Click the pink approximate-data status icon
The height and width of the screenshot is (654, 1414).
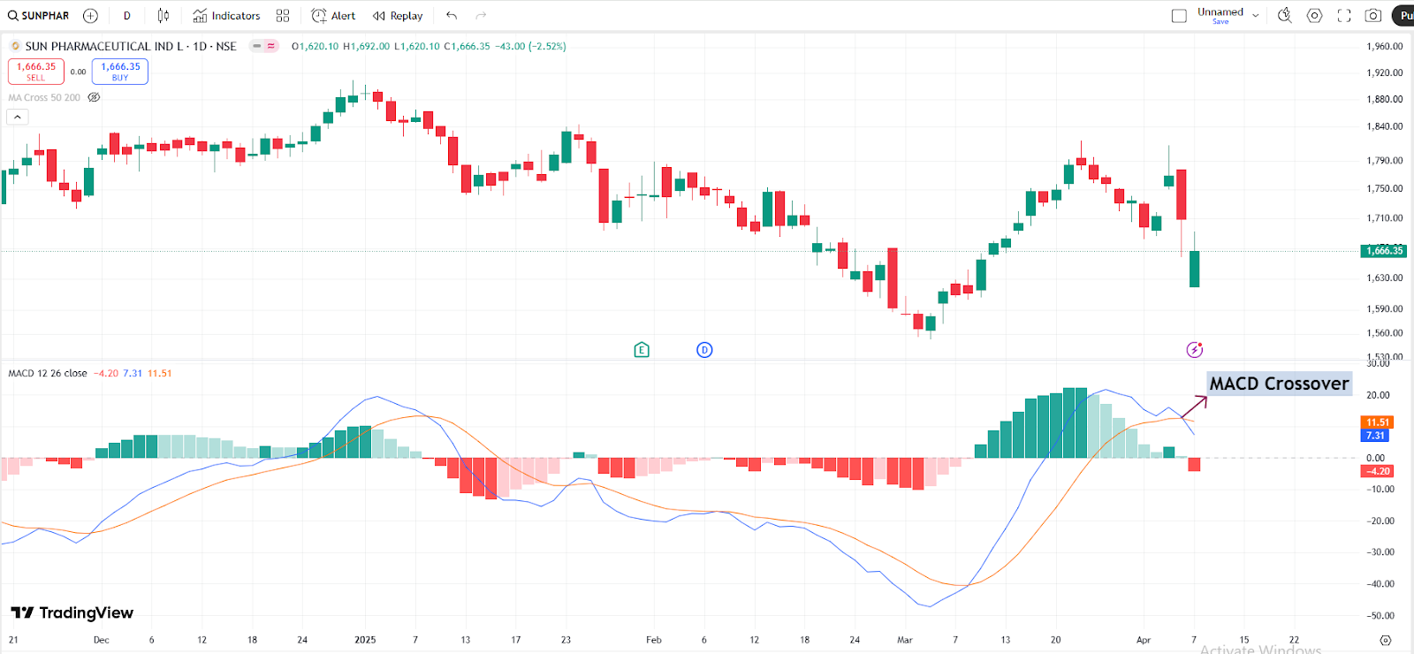pos(270,46)
